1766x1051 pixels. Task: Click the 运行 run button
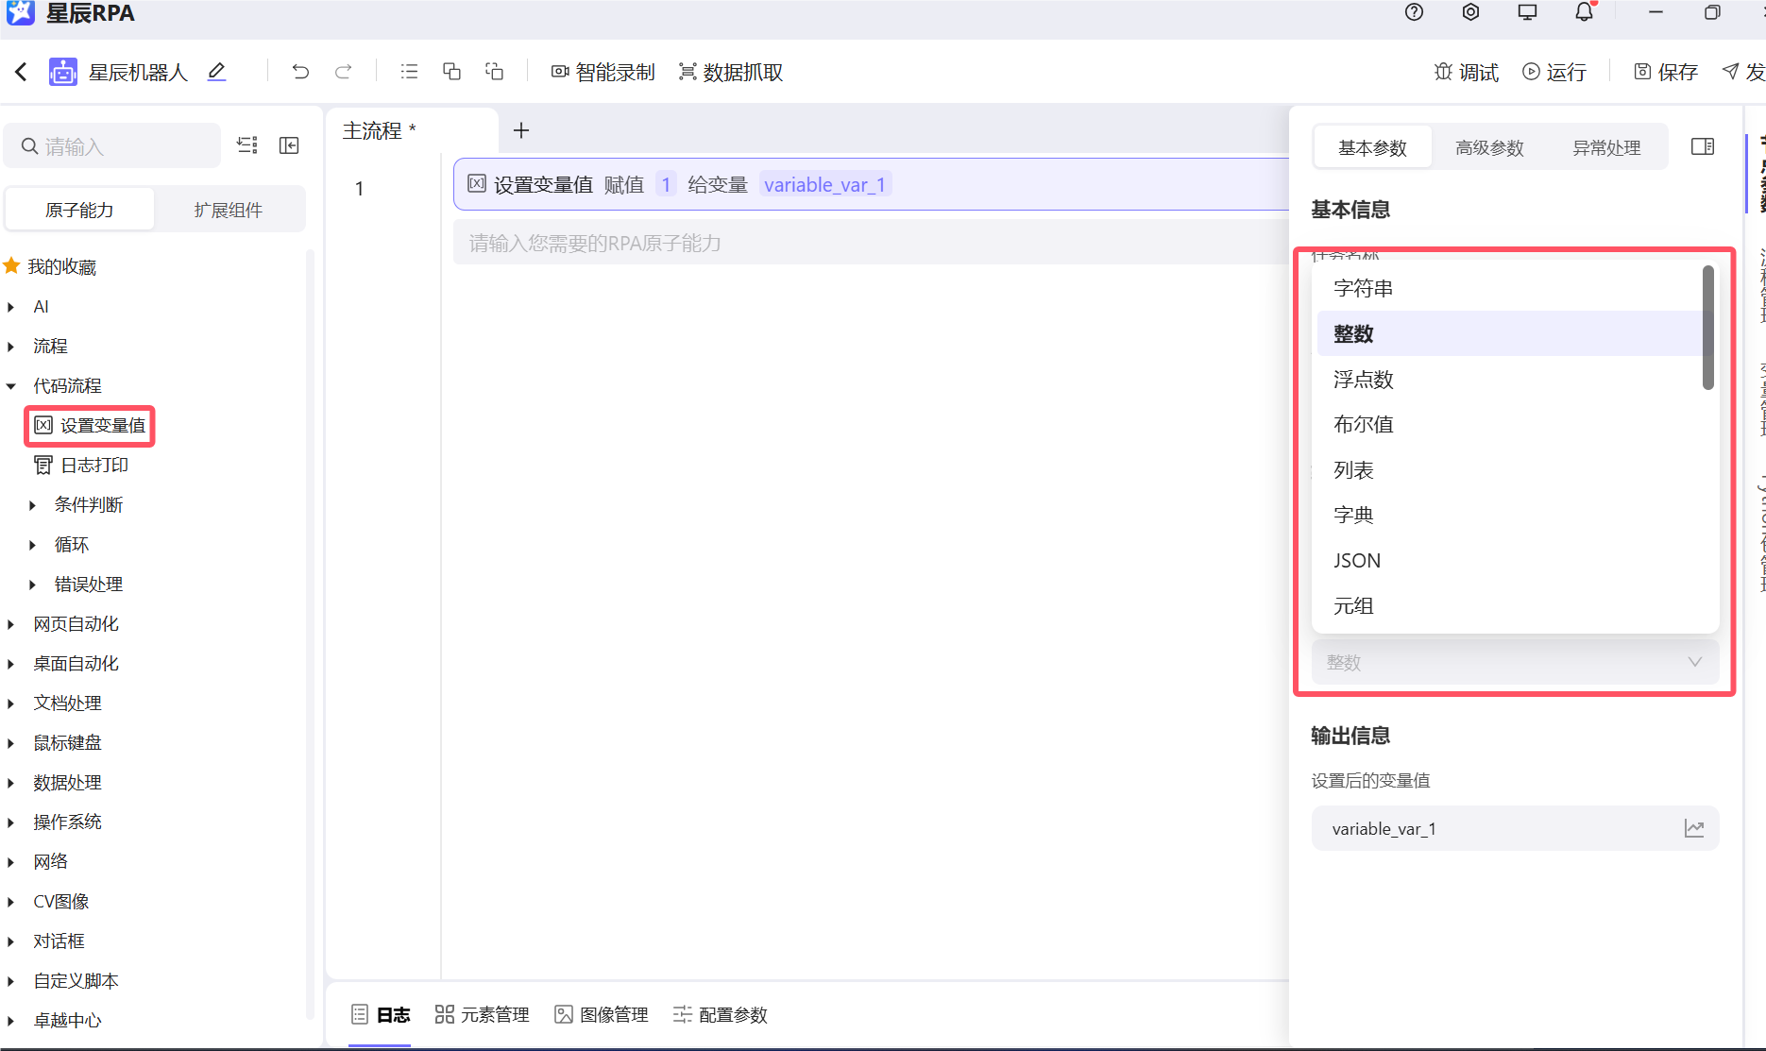click(x=1554, y=72)
